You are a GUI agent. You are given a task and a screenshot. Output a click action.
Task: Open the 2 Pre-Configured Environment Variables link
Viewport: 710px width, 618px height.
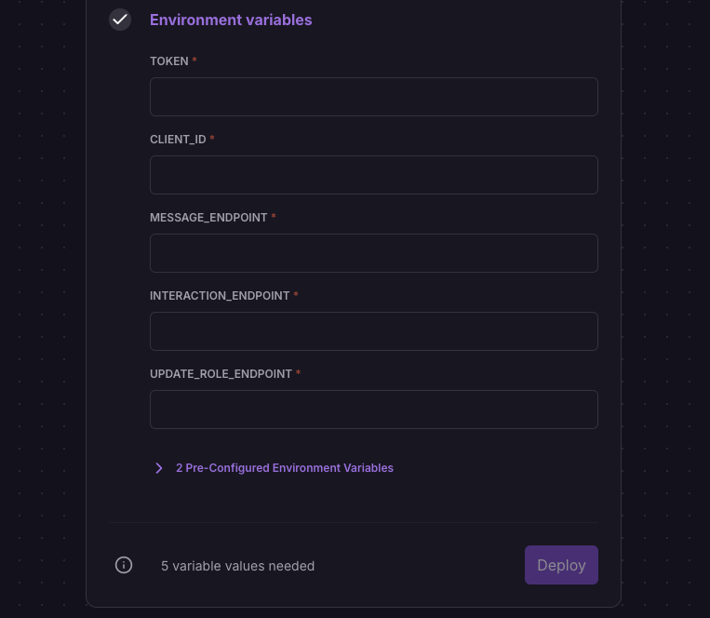[284, 468]
